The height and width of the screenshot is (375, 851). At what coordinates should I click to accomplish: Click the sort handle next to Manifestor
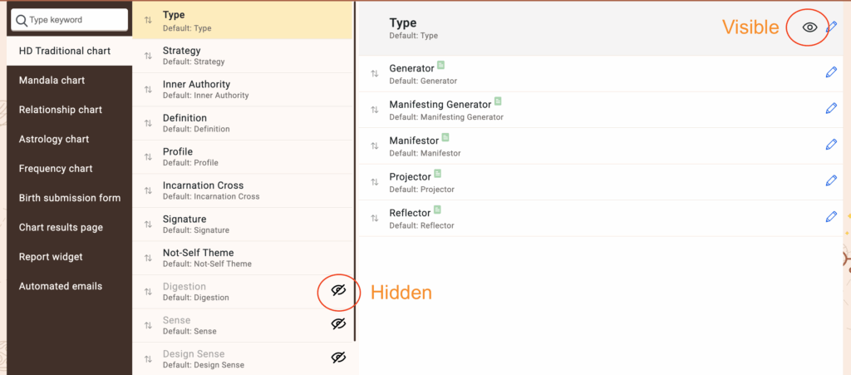point(375,146)
